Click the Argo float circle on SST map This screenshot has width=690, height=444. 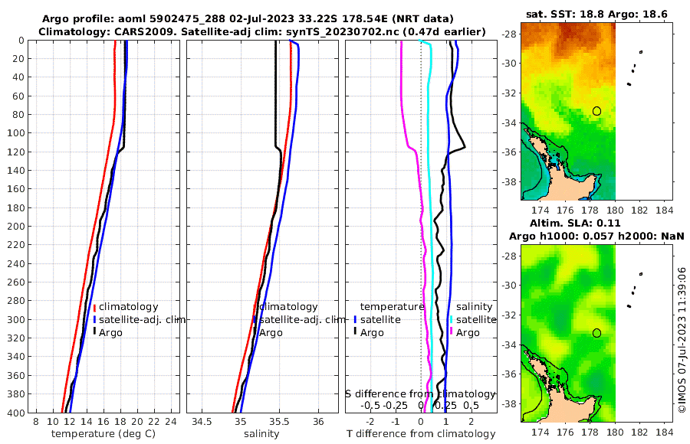596,111
